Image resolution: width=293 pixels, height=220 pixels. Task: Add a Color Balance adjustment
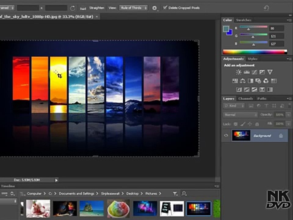point(243,81)
